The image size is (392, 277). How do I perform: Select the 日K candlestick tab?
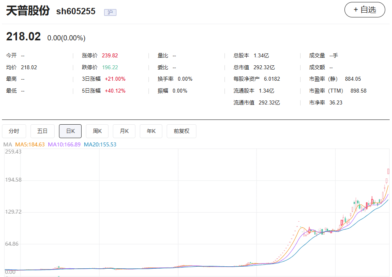pos(70,131)
